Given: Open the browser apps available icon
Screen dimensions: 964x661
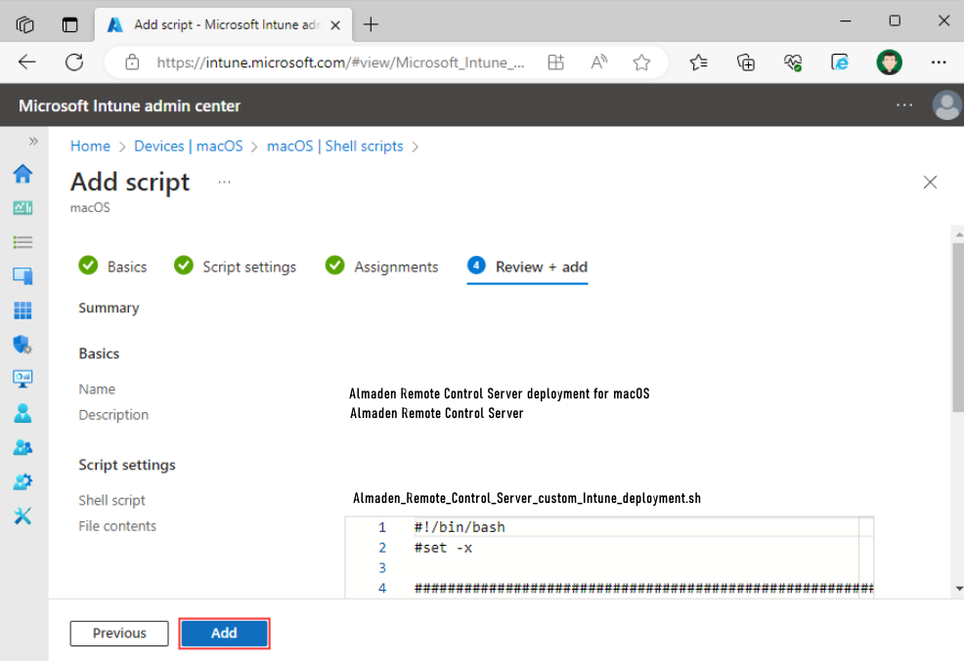Looking at the screenshot, I should [555, 62].
